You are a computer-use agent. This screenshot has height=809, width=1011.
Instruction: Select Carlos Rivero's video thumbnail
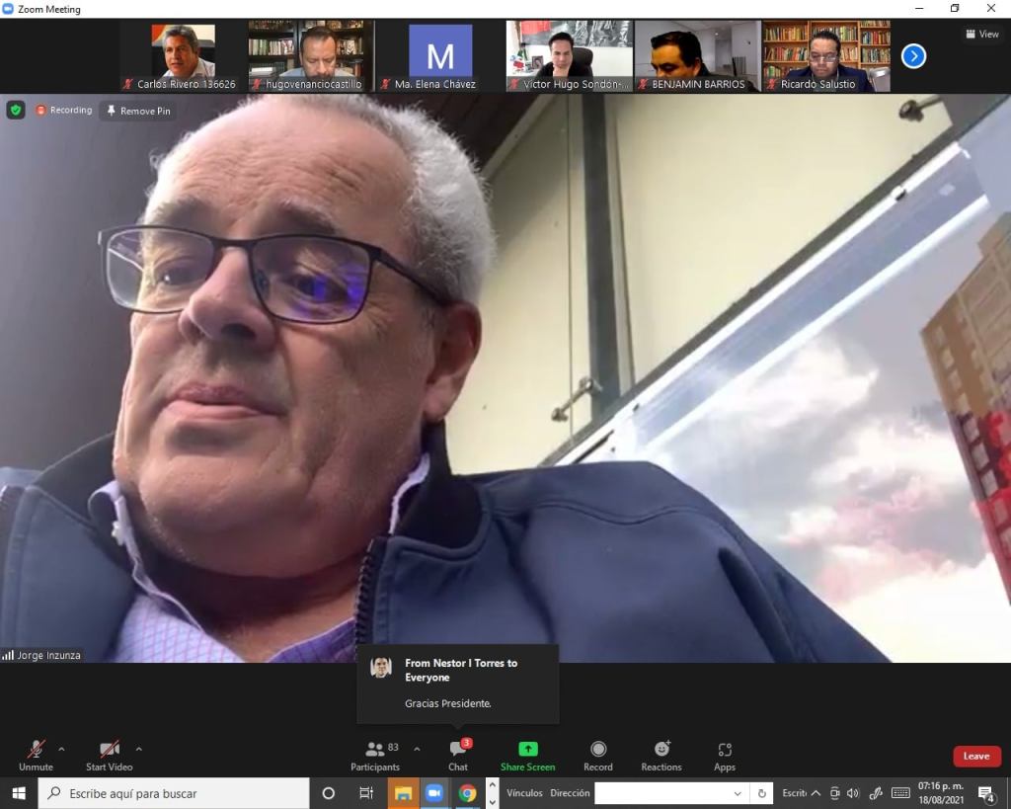184,56
